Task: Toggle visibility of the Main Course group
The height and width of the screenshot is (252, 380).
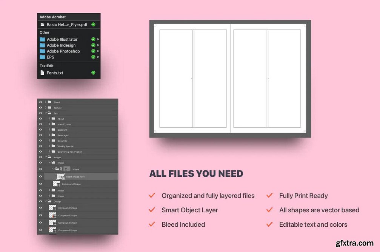Action: (40, 124)
